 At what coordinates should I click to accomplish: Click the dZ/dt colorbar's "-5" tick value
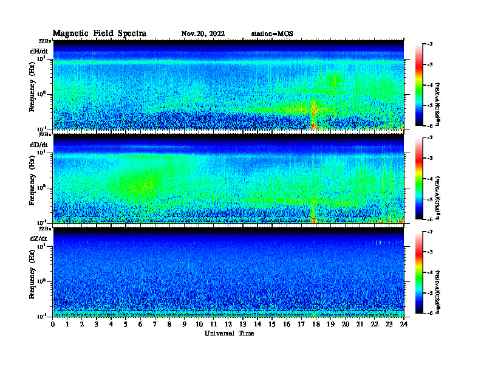[x=430, y=293]
